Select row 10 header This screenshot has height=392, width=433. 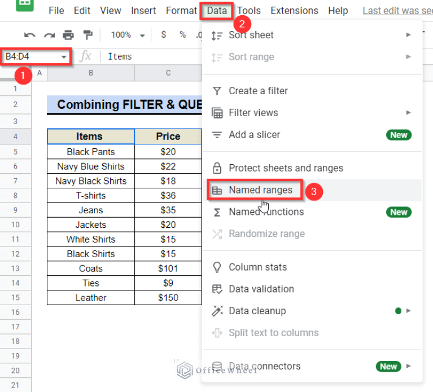click(15, 224)
